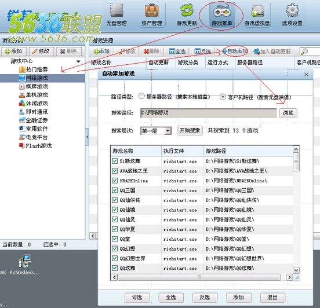Sort by 游戏路径 column header
This screenshot has width=320, height=308.
pyautogui.click(x=248, y=151)
